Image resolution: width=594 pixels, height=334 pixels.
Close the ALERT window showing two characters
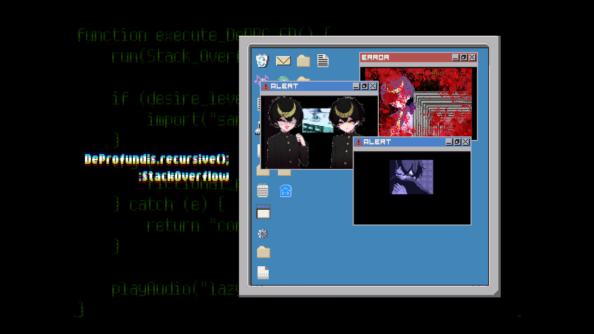pyautogui.click(x=373, y=86)
